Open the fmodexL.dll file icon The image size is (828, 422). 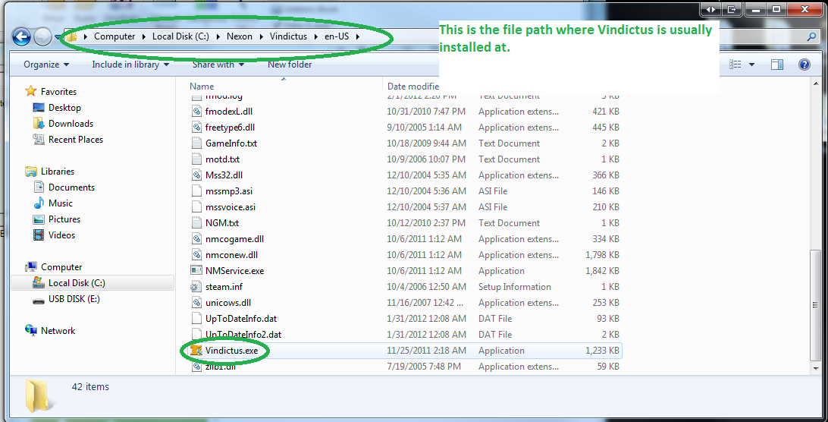196,112
